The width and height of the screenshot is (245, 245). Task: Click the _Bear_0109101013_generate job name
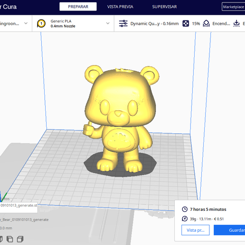[24, 220]
